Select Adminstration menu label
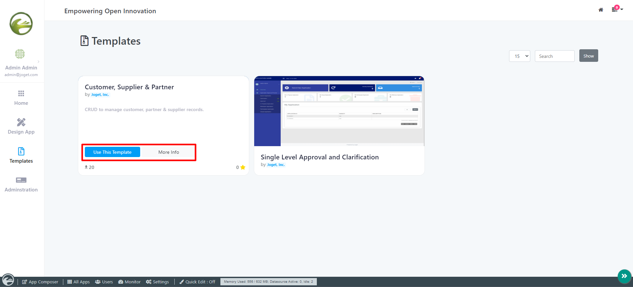Screen dimensions: 633x287 (x=21, y=190)
